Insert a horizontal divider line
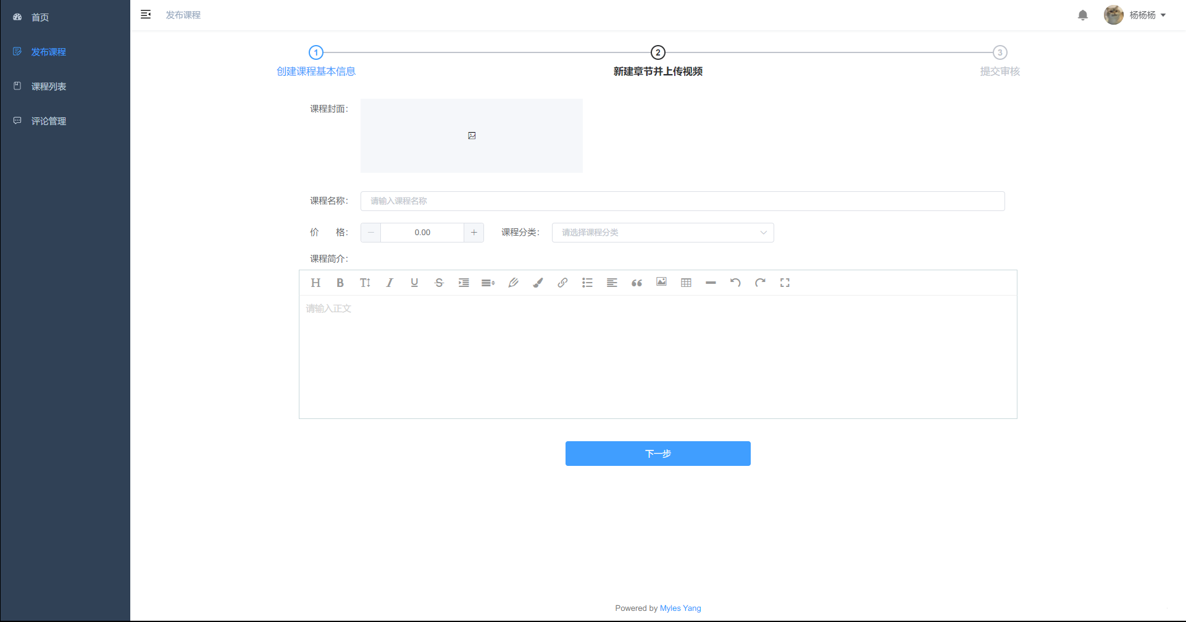Viewport: 1186px width, 622px height. point(711,283)
